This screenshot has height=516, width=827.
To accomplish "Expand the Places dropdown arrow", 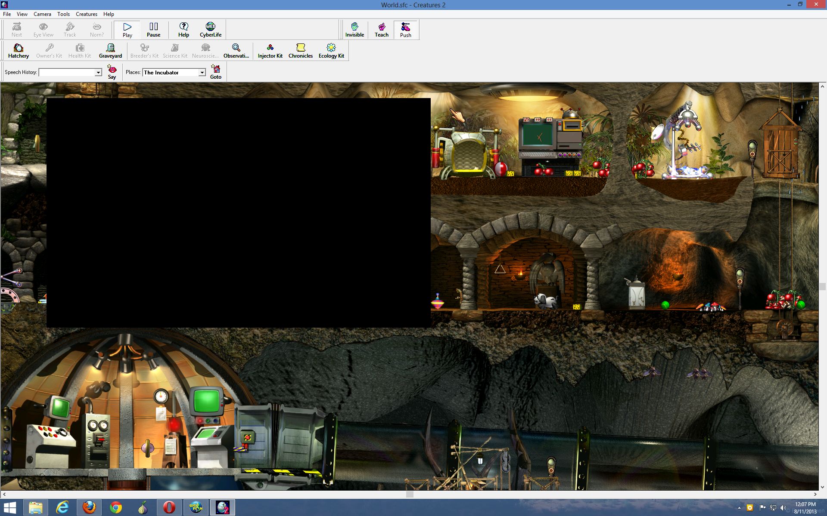I will tap(202, 73).
